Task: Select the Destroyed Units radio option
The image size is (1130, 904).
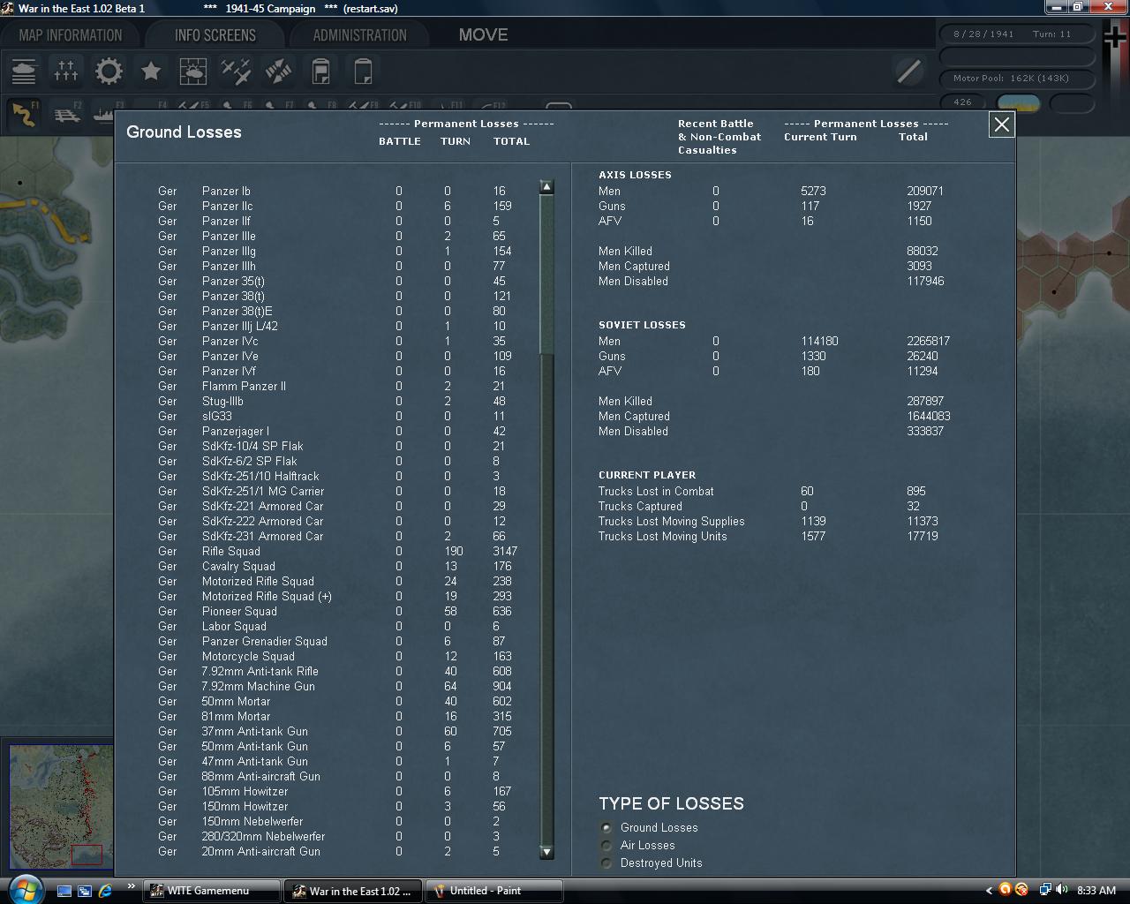Action: point(606,863)
